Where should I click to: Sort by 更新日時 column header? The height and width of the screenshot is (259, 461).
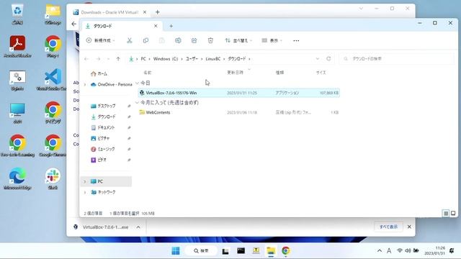pyautogui.click(x=235, y=73)
